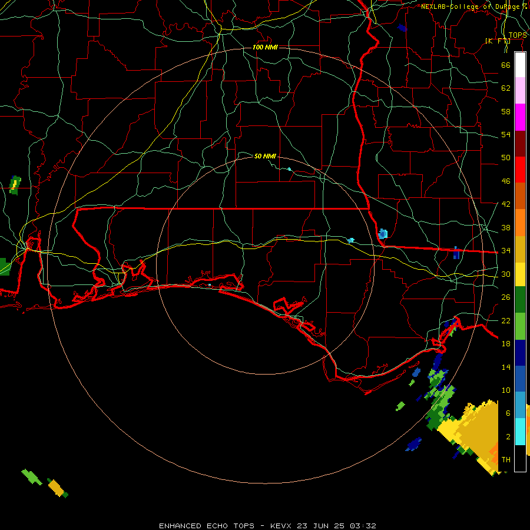Viewport: 530px width, 530px height.
Task: Click the "100 NMI" range ring label
Action: (265, 47)
